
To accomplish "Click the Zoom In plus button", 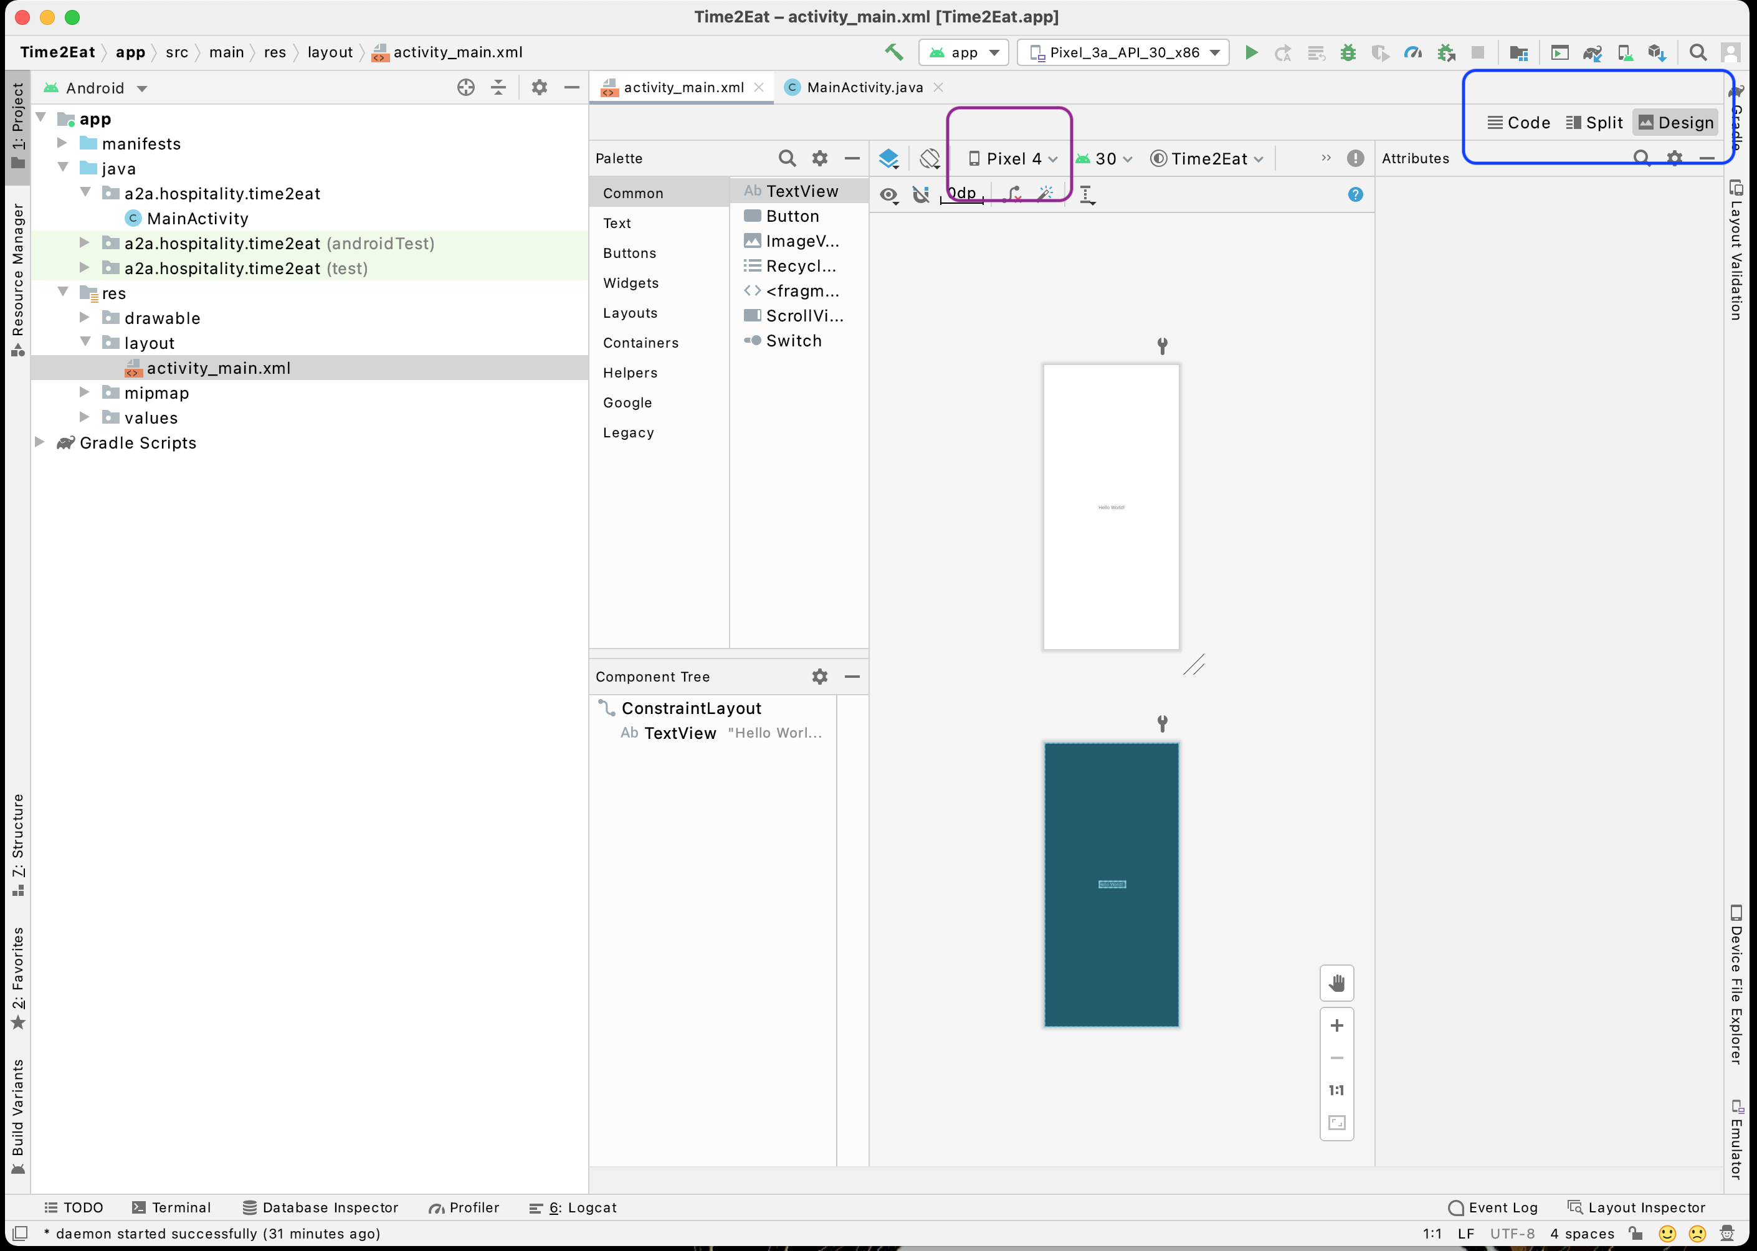I will tap(1336, 1025).
